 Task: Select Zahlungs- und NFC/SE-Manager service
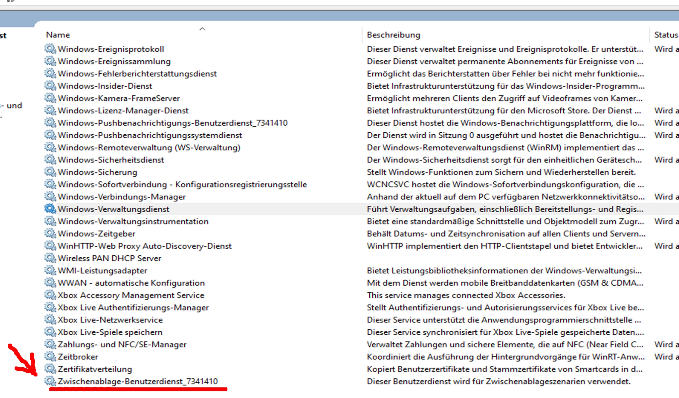click(122, 345)
